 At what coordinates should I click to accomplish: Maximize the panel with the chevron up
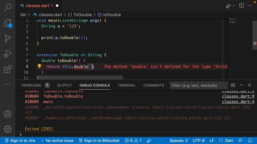click(x=241, y=85)
